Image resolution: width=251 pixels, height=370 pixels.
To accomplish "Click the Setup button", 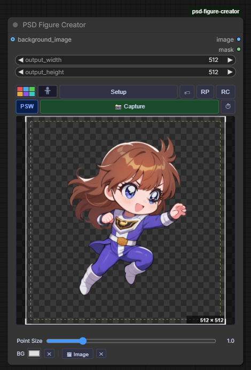I will pos(119,92).
